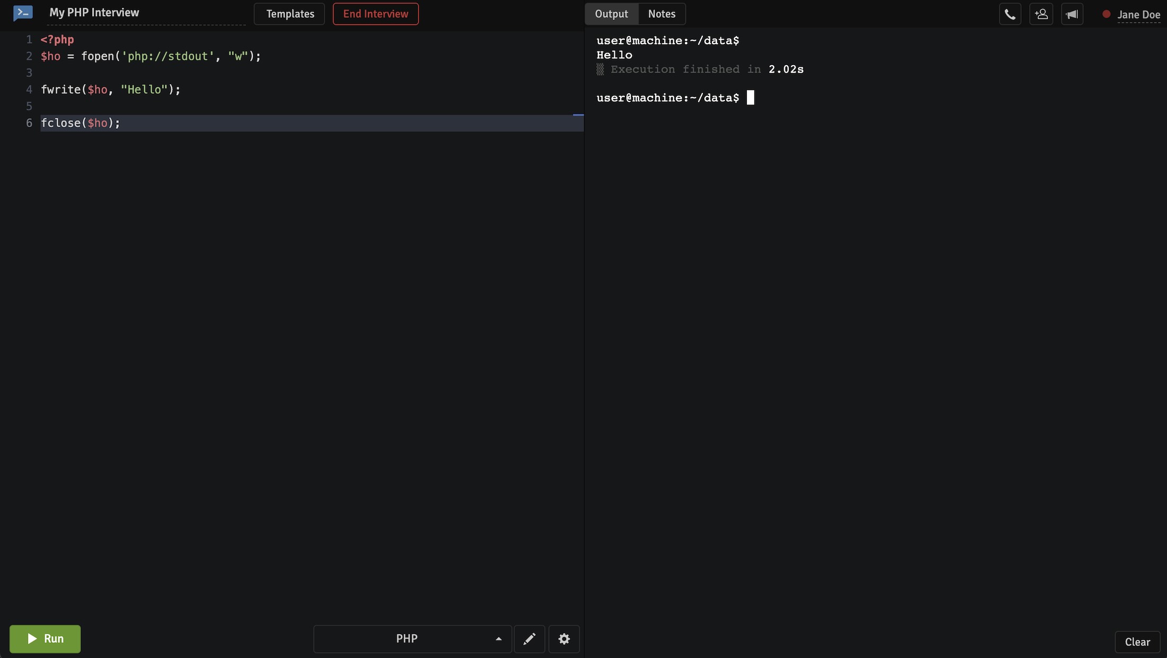
Task: Open the Templates menu
Action: [290, 14]
